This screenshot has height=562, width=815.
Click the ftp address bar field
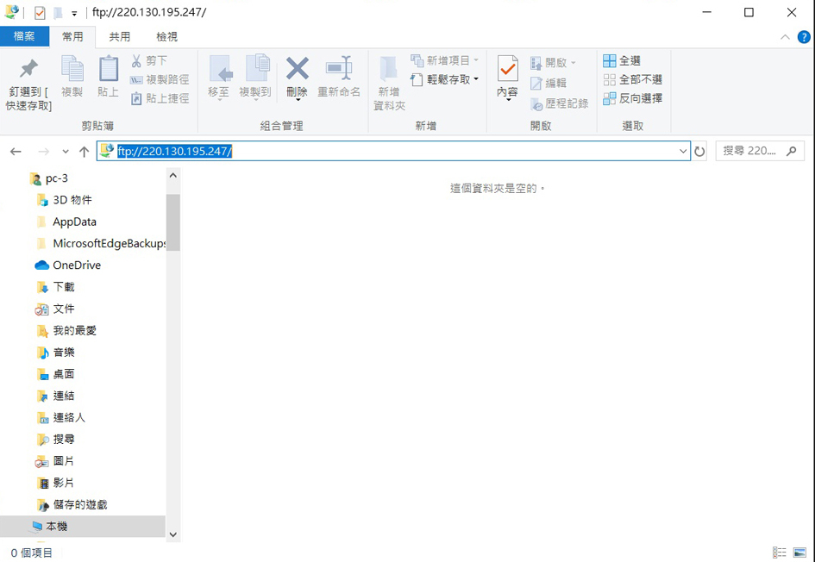[x=393, y=151]
